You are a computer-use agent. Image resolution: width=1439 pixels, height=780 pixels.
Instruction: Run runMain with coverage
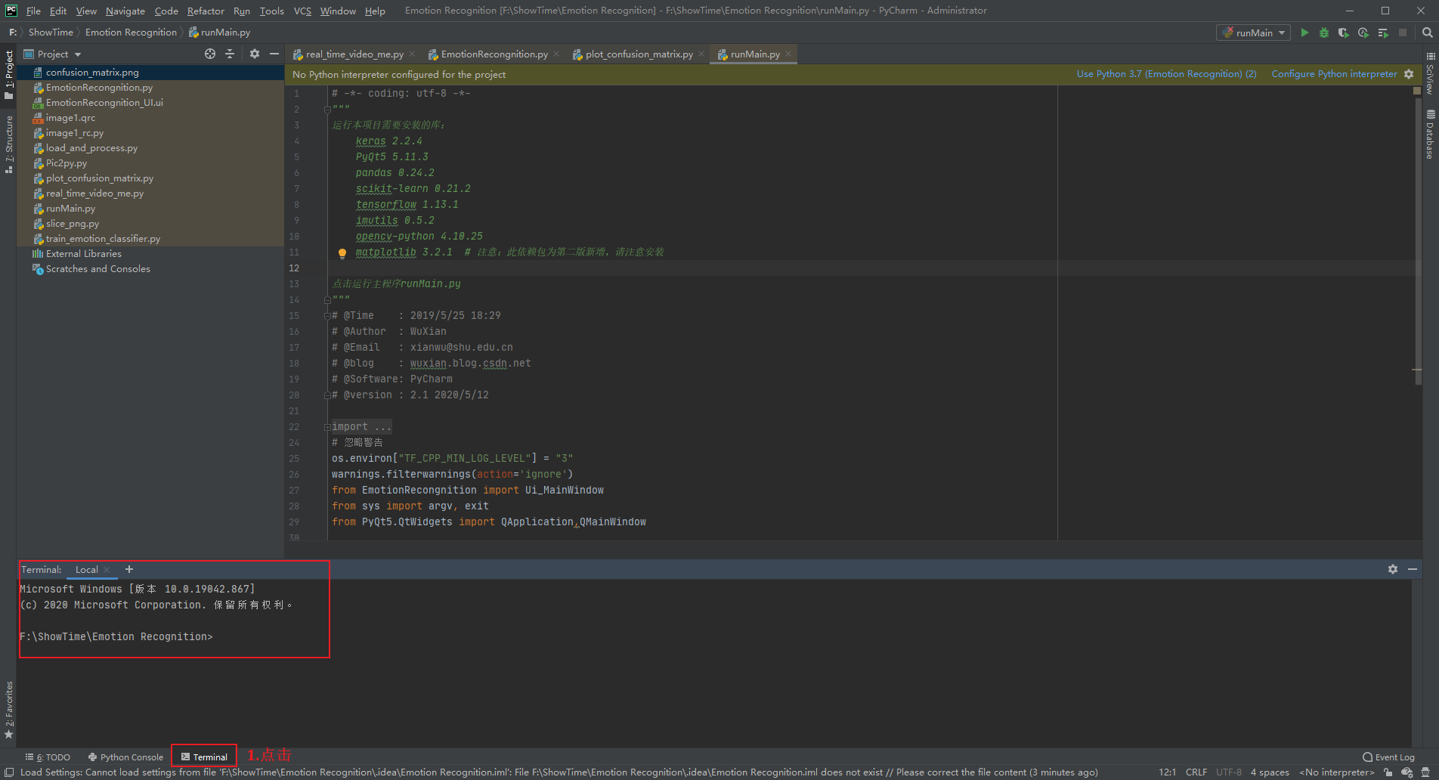[x=1343, y=32]
